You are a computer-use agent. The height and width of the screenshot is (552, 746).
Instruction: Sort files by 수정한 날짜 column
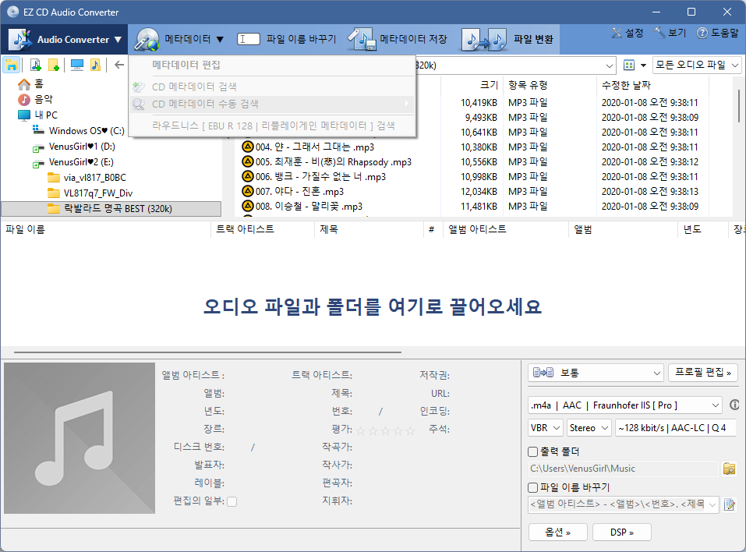pyautogui.click(x=652, y=85)
